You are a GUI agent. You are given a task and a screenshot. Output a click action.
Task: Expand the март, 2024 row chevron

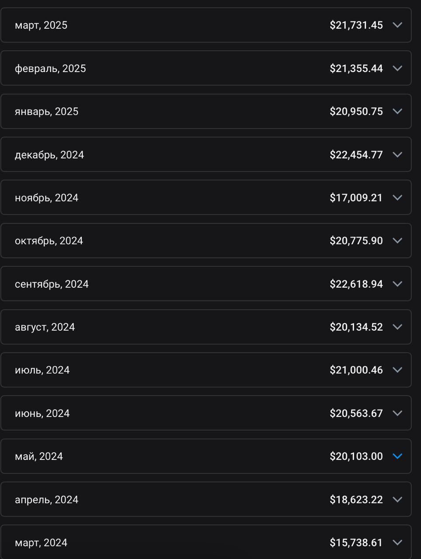tap(397, 542)
